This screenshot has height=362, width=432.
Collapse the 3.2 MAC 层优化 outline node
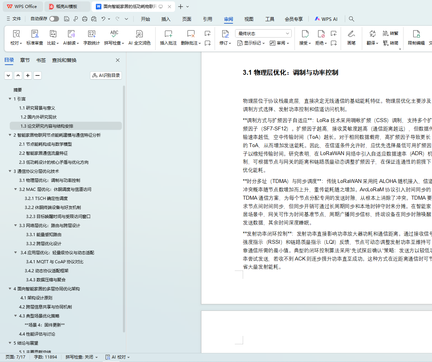(x=16, y=190)
